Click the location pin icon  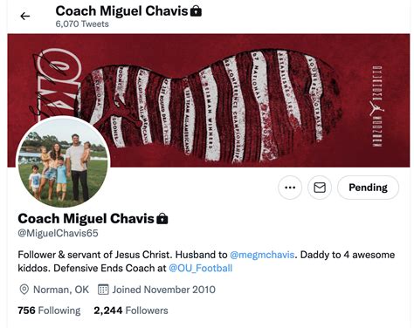24,290
